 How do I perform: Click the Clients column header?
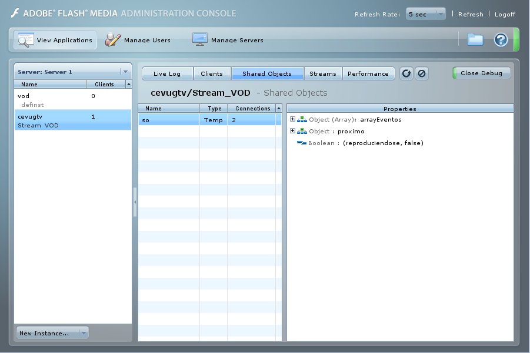[x=106, y=84]
